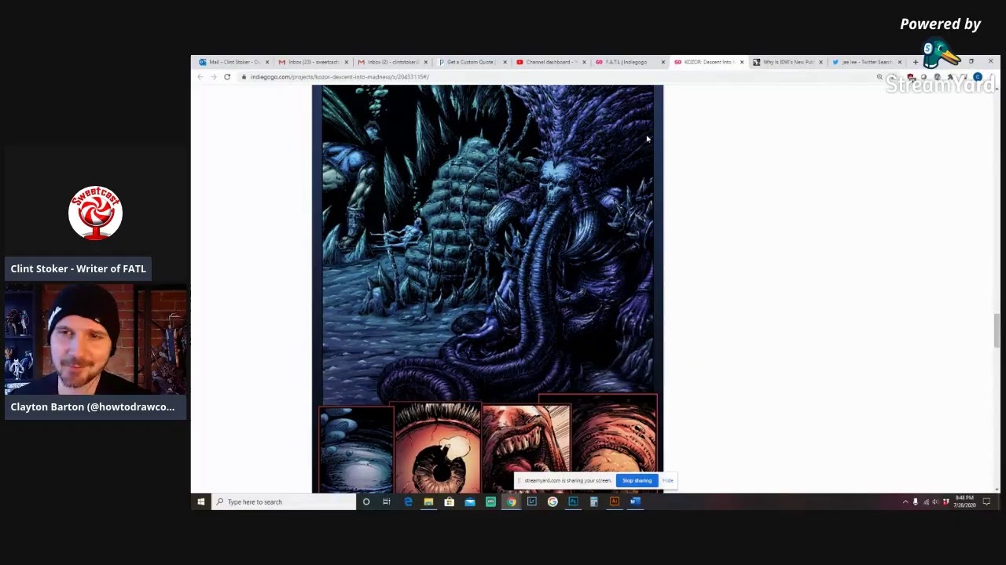Open the F.A.T.L. Indiegogo tab
The height and width of the screenshot is (565, 1006).
pyautogui.click(x=626, y=62)
